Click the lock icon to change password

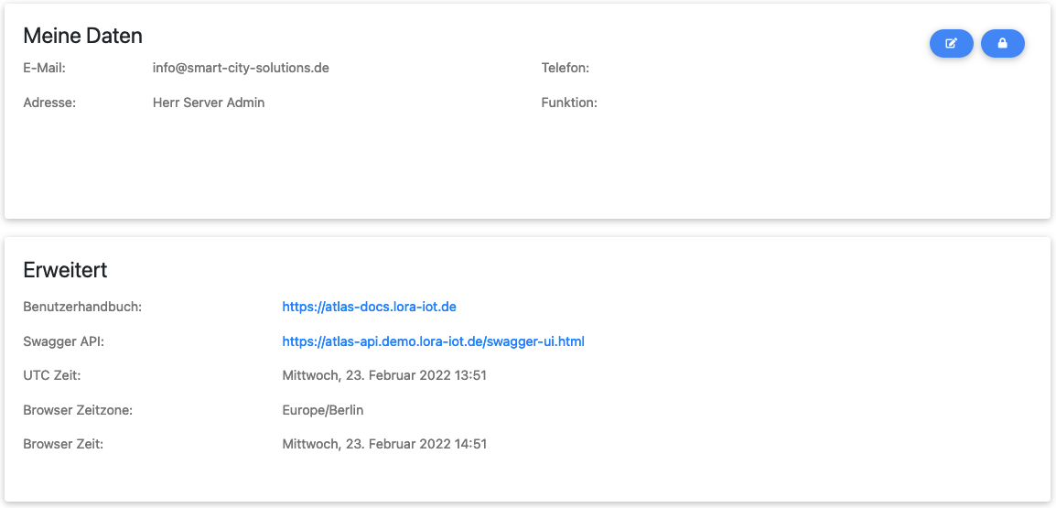click(x=1002, y=44)
